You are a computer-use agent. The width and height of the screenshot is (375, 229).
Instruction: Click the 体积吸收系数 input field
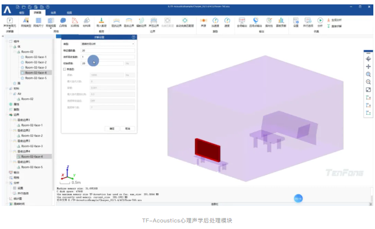[108, 57]
